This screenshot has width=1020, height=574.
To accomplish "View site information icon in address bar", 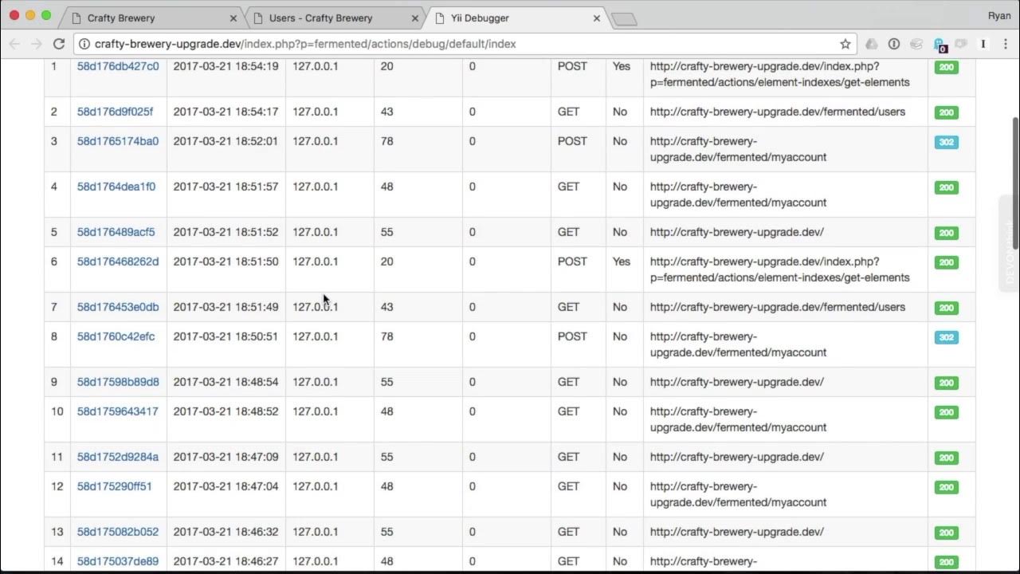I will click(84, 44).
